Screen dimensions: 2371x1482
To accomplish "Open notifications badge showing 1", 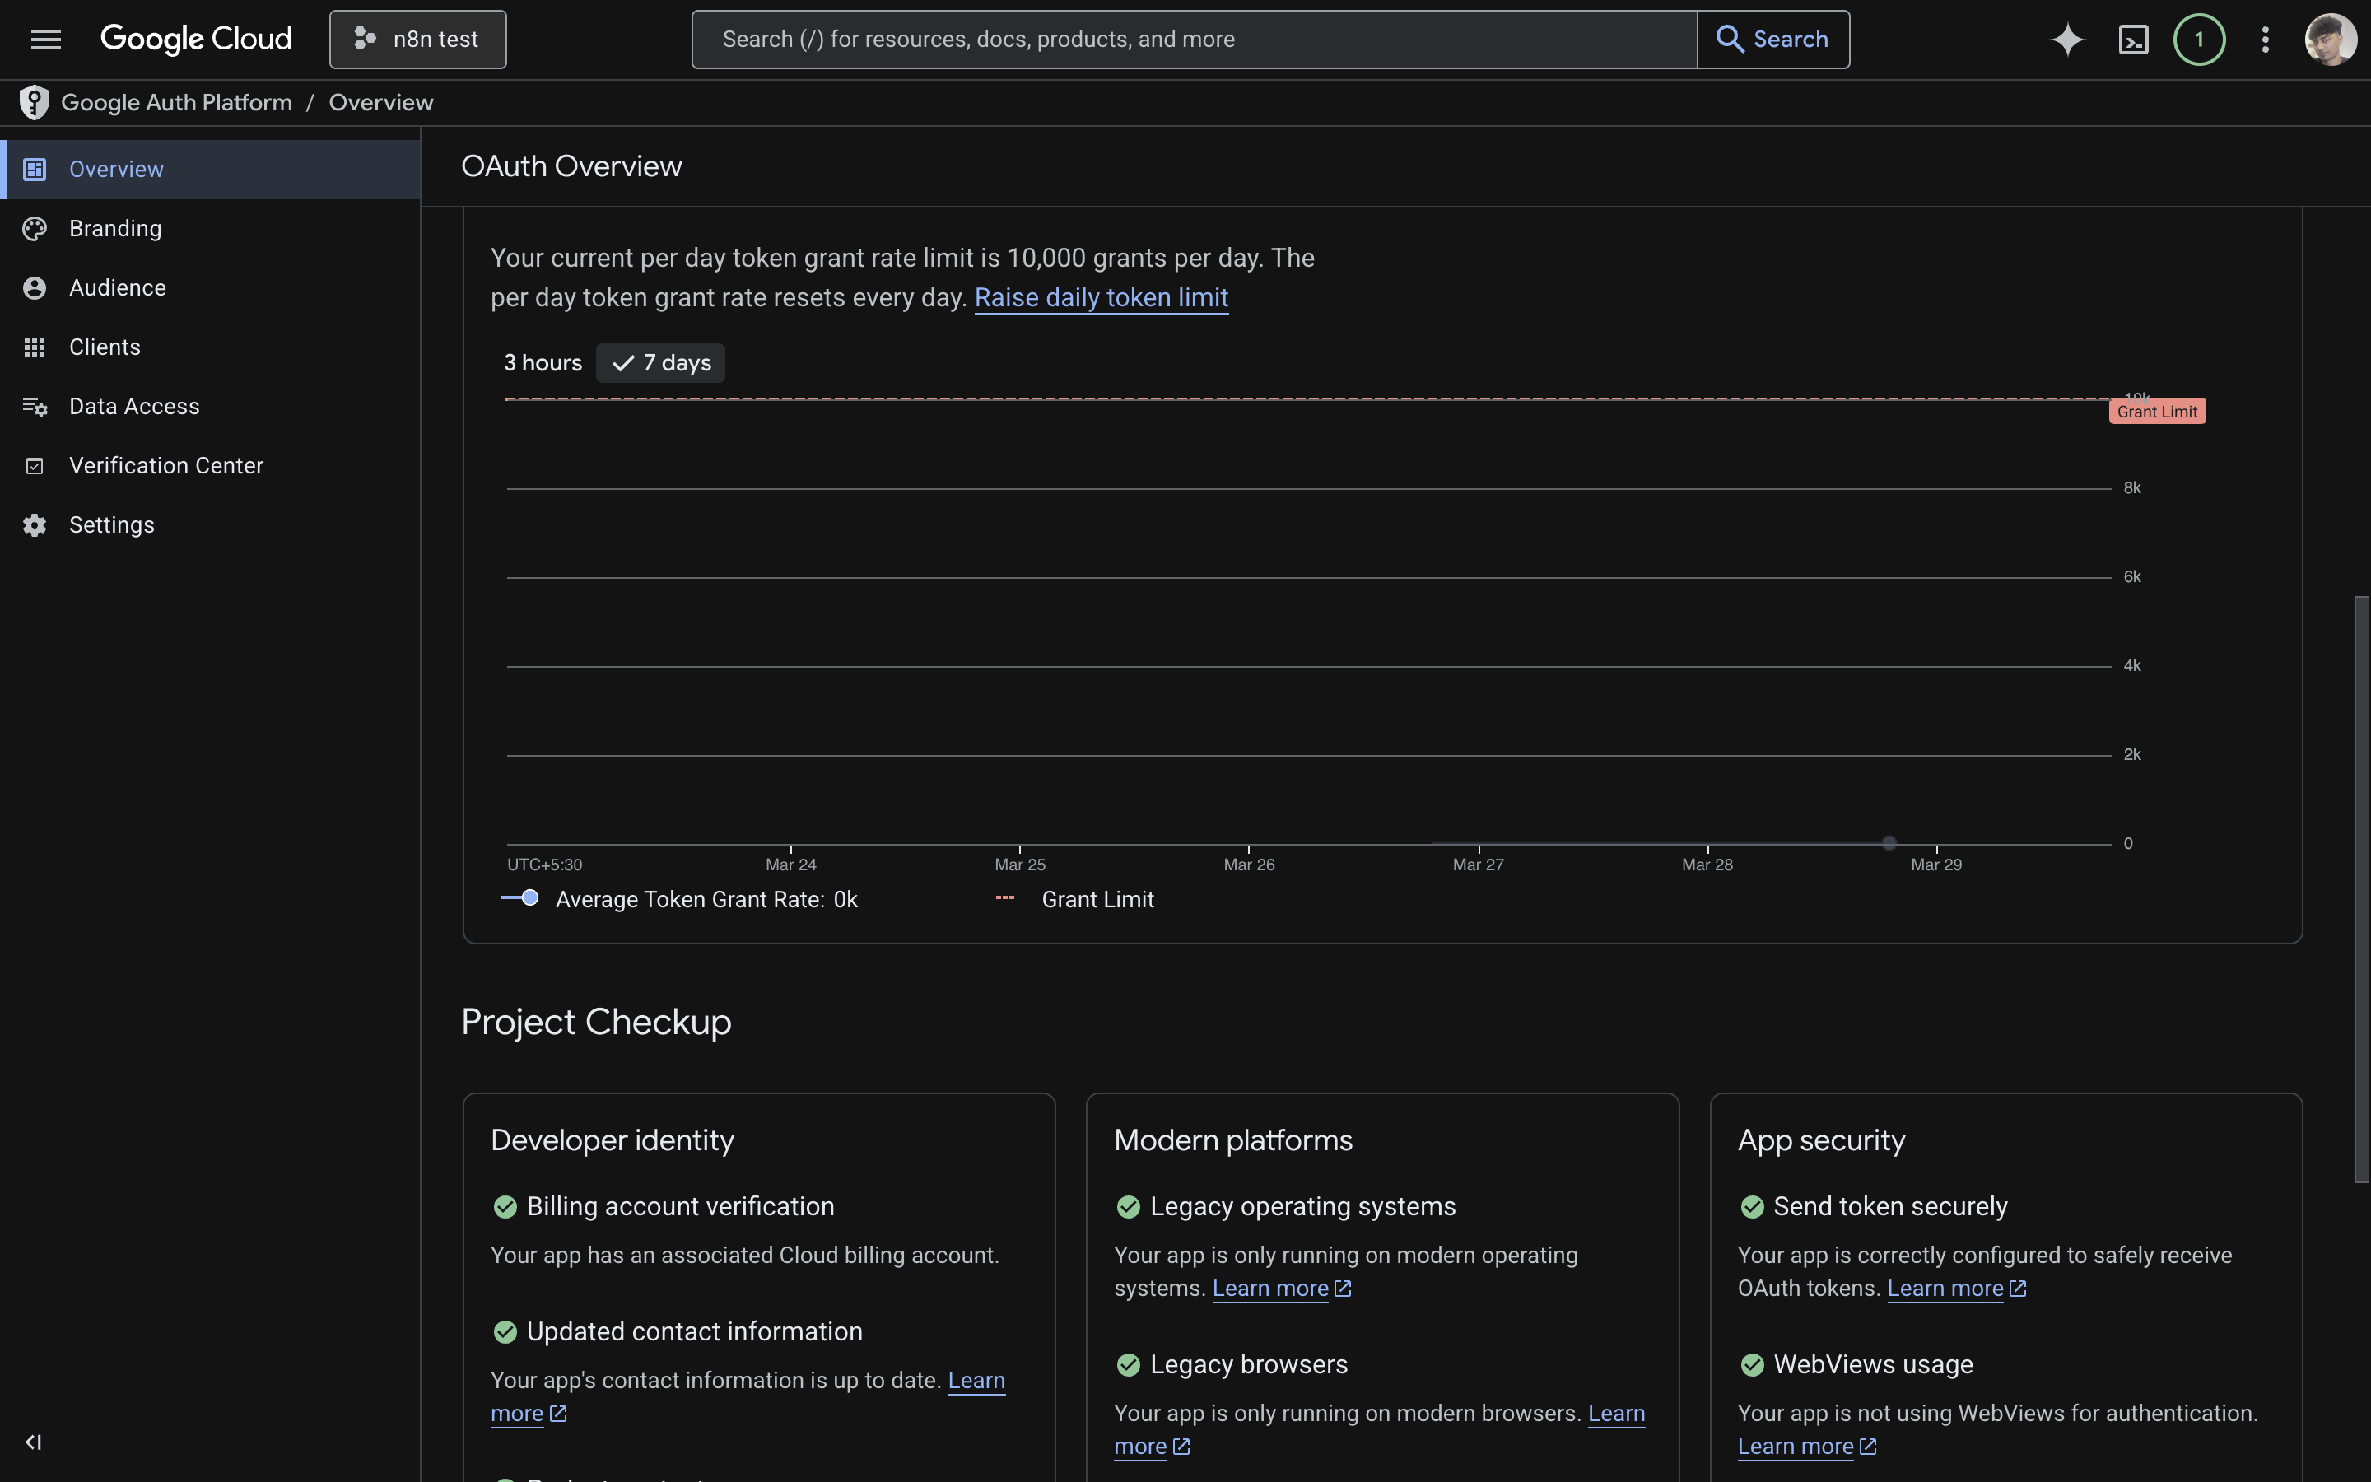I will coord(2199,40).
